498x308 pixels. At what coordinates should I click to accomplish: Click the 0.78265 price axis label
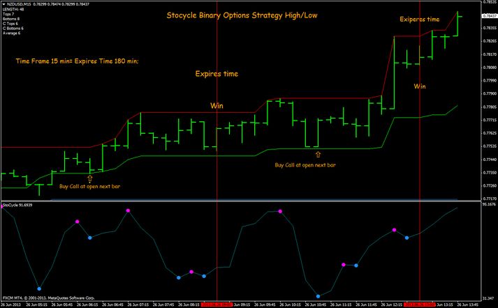490,41
